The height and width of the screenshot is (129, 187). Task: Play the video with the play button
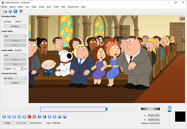(4, 117)
